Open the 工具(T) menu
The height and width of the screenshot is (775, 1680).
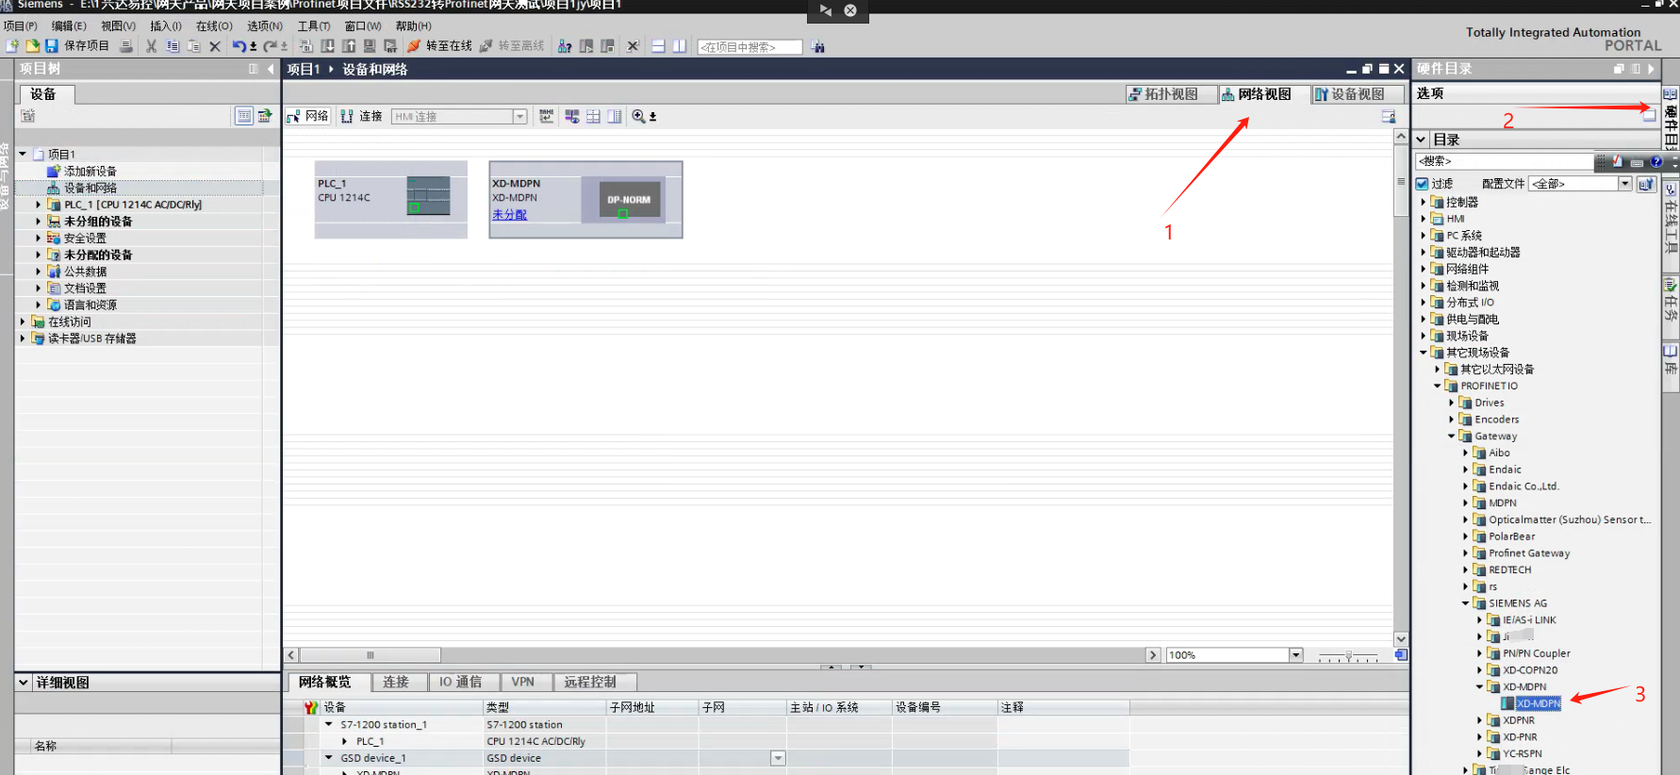coord(314,25)
